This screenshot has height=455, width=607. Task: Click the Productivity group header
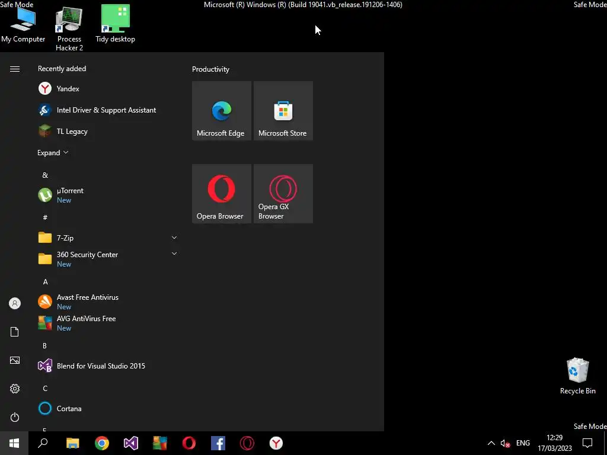point(210,69)
